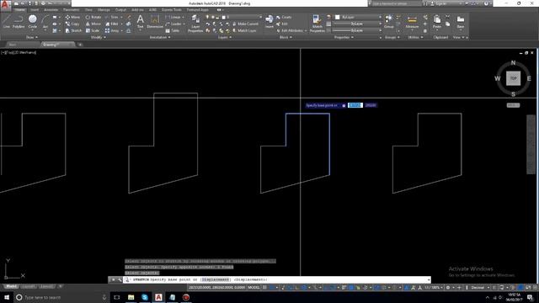This screenshot has height=303, width=539.
Task: Click the Group tool
Action: (389, 21)
